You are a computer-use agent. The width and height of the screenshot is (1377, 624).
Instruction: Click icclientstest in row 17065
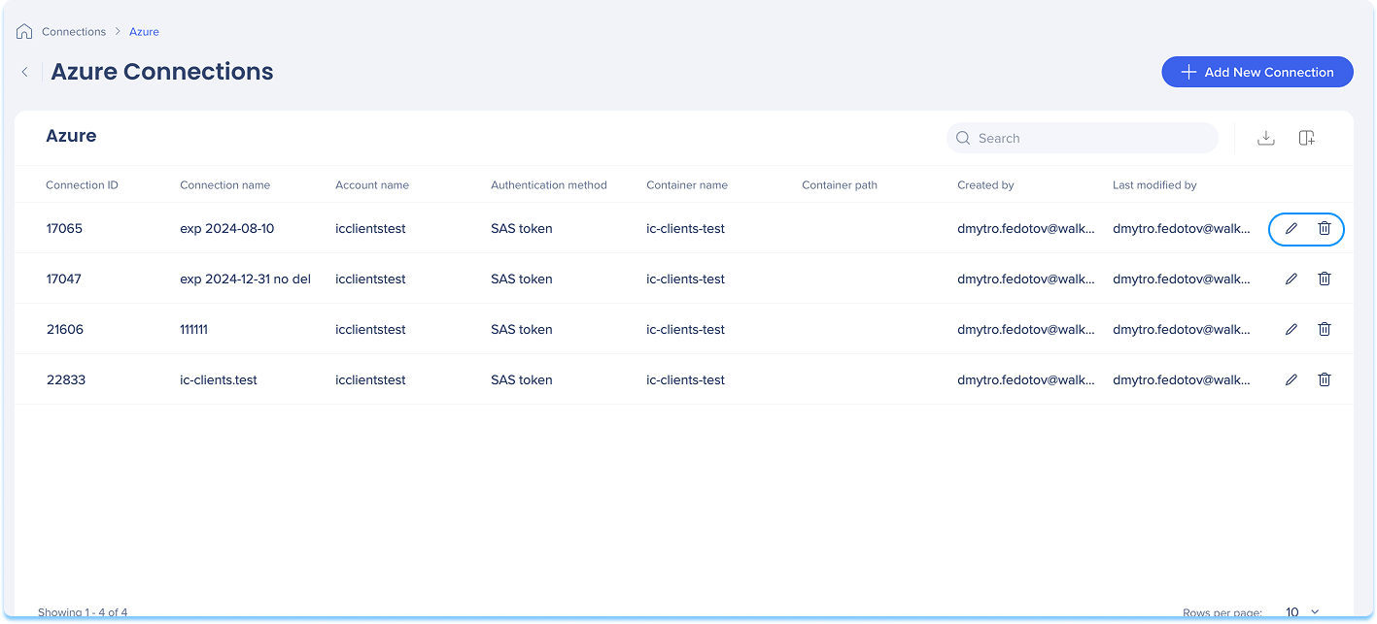[x=370, y=229]
